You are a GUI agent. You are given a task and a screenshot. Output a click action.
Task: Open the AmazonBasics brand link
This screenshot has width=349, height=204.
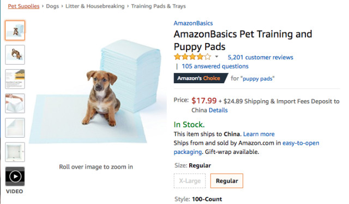point(193,23)
